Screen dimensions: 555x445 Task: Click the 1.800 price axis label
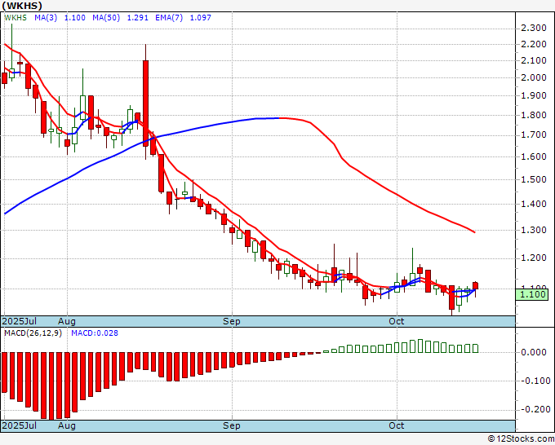(x=534, y=115)
